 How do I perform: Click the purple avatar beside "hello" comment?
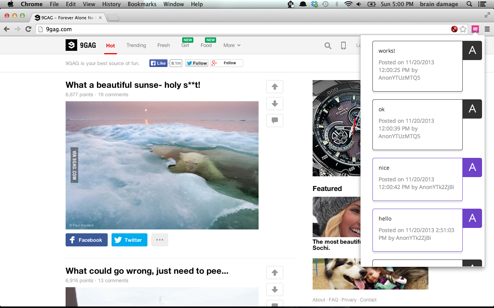point(472,218)
